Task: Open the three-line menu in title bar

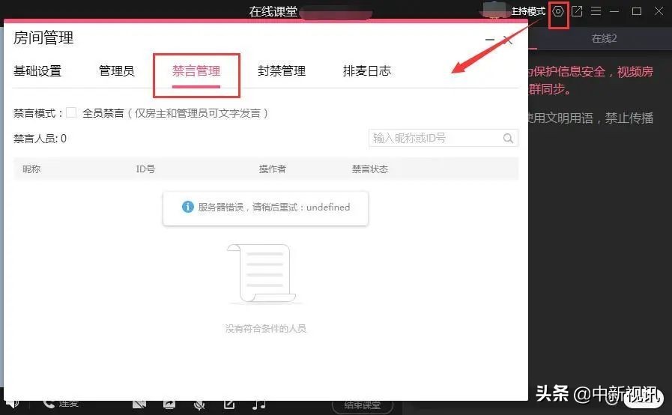Action: (x=596, y=10)
